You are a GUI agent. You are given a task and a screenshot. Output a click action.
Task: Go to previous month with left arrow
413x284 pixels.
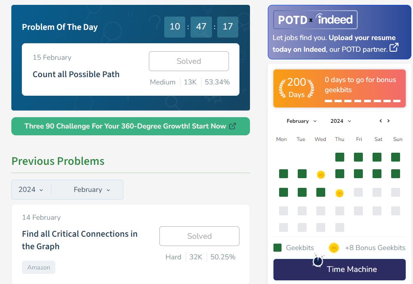(x=381, y=121)
